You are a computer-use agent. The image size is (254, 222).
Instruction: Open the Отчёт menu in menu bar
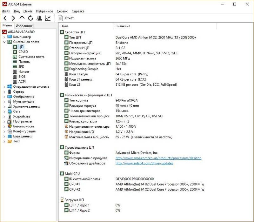point(28,11)
